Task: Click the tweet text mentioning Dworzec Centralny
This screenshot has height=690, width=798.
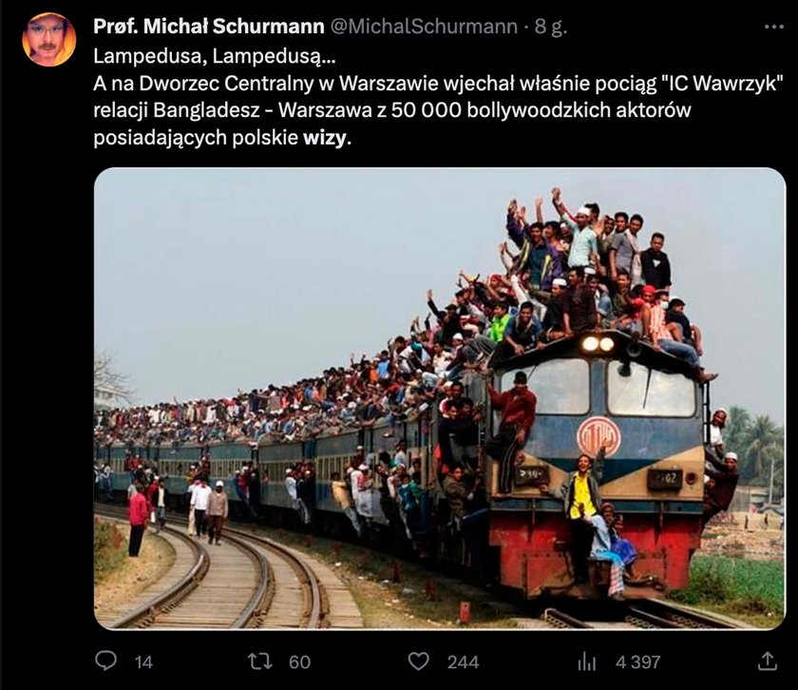Action: click(x=438, y=83)
